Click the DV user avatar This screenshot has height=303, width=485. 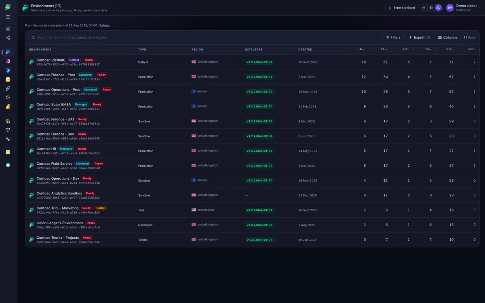point(450,8)
